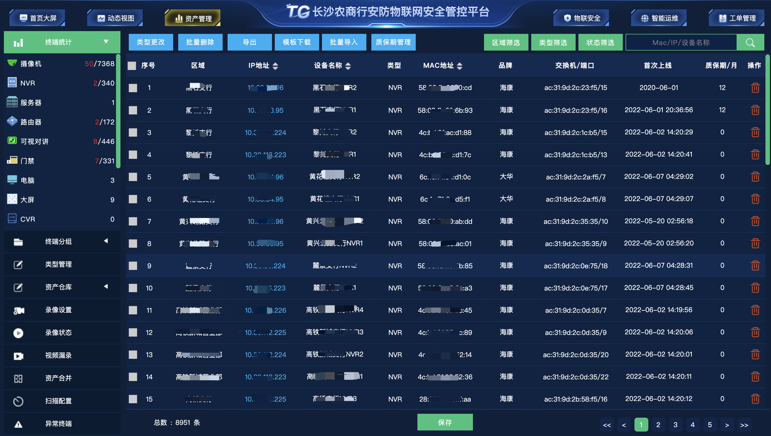Image resolution: width=771 pixels, height=436 pixels.
Task: Check the checkbox for row 4
Action: point(133,154)
